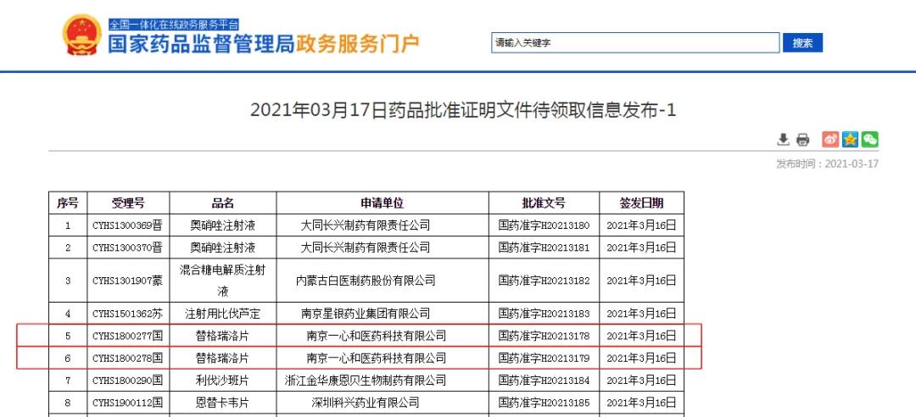The width and height of the screenshot is (916, 417).
Task: Select acceptance number CYHS1800277国 cell
Action: [127, 336]
